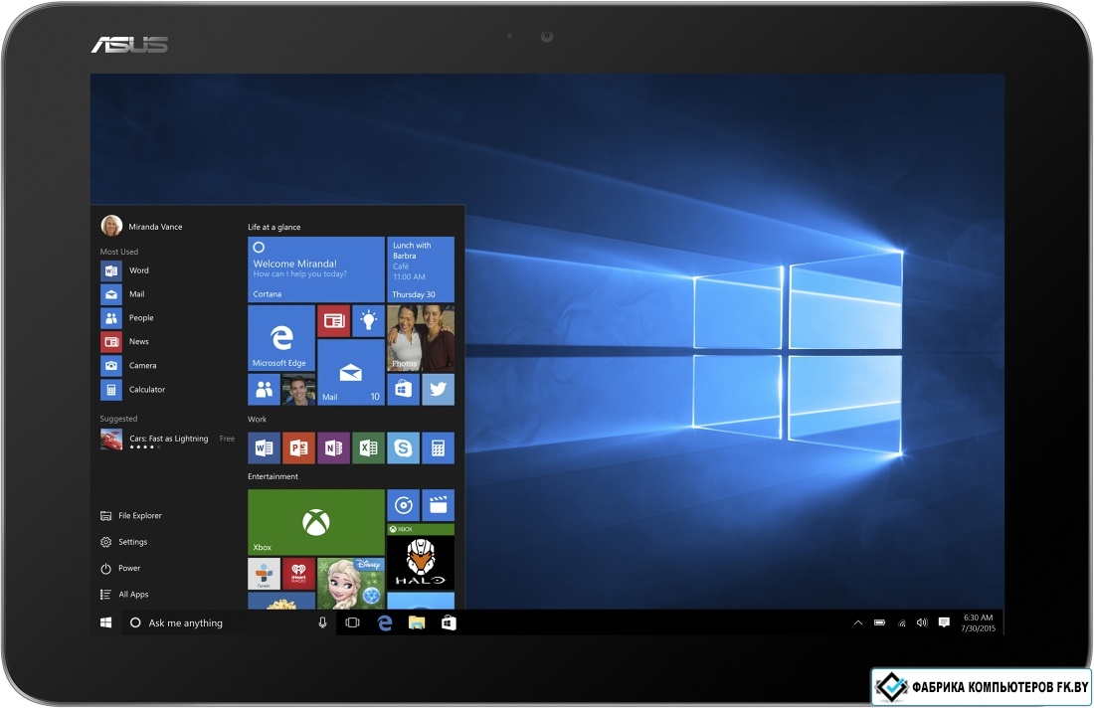Screen dimensions: 1094x708
Task: Show All Apps list
Action: (125, 595)
